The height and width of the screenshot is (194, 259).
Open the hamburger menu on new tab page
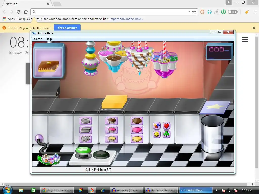click(x=245, y=40)
